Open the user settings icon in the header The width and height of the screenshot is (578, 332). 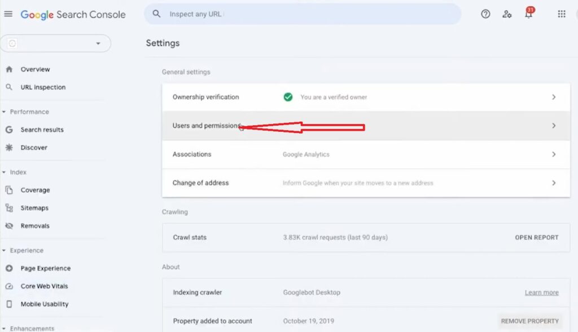(x=507, y=14)
